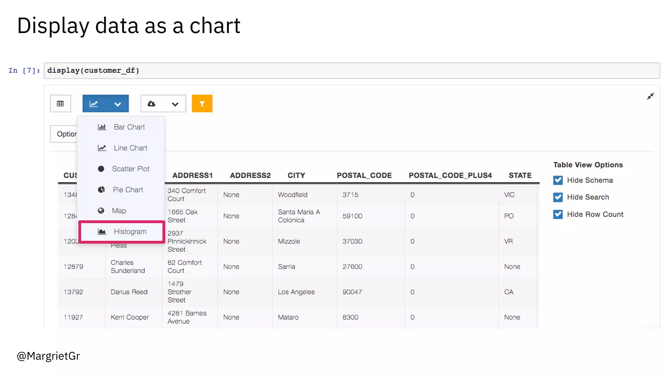Uncheck Hide Row Count checkbox

click(x=558, y=214)
